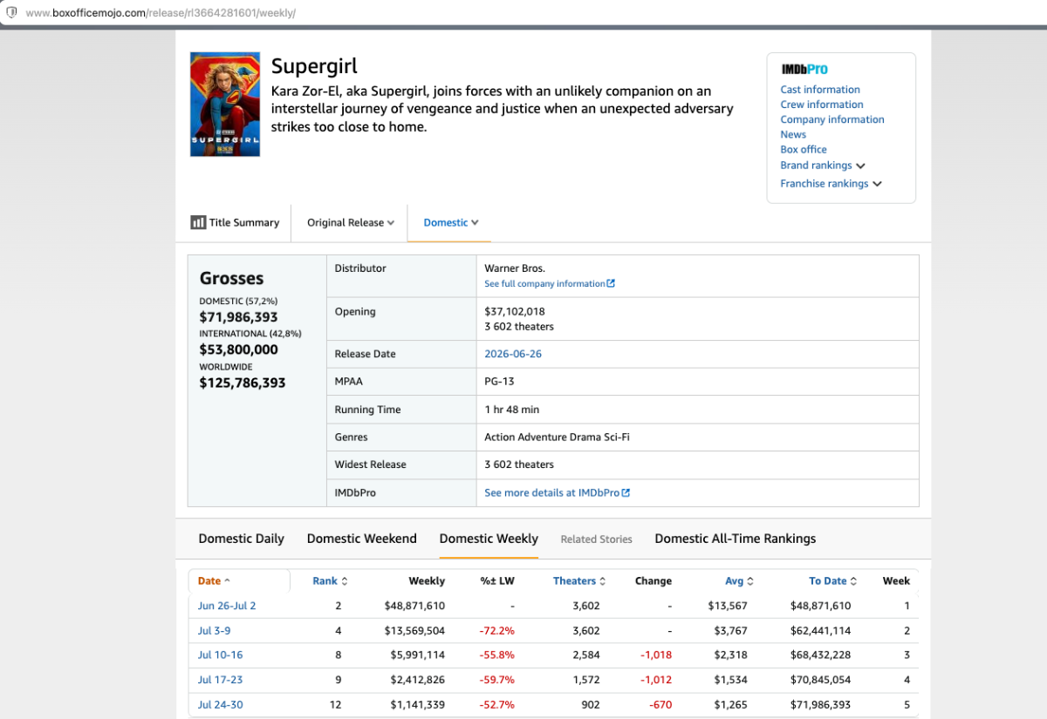The width and height of the screenshot is (1047, 719).
Task: Click the Supergirl poster thumbnail
Action: [225, 105]
